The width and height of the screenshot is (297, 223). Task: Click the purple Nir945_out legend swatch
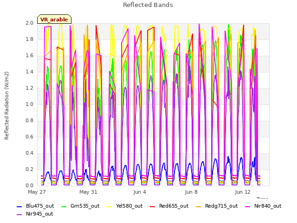click(19, 215)
